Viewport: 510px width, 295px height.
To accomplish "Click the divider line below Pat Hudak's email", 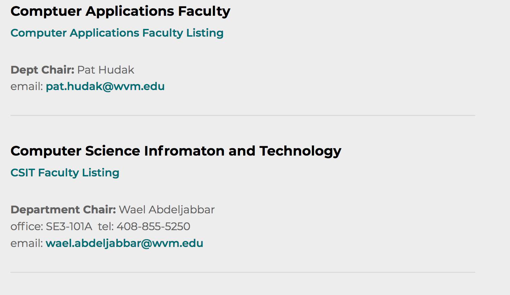I will click(x=243, y=115).
